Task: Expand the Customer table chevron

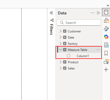Action: pyautogui.click(x=60, y=31)
